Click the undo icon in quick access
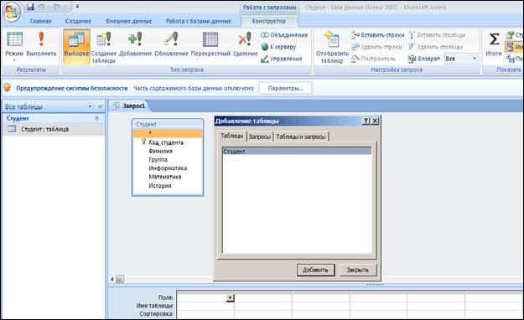 41,7
